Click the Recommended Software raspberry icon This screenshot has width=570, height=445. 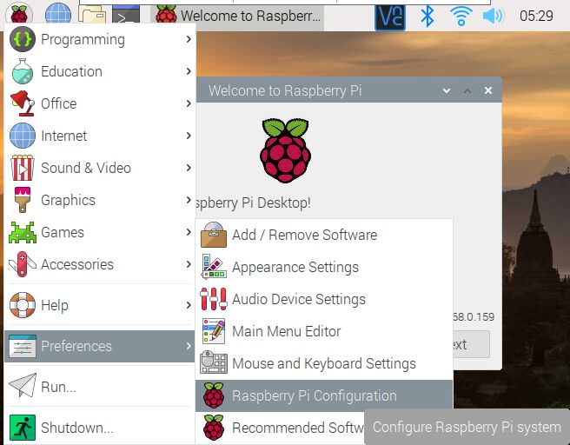[x=214, y=428]
